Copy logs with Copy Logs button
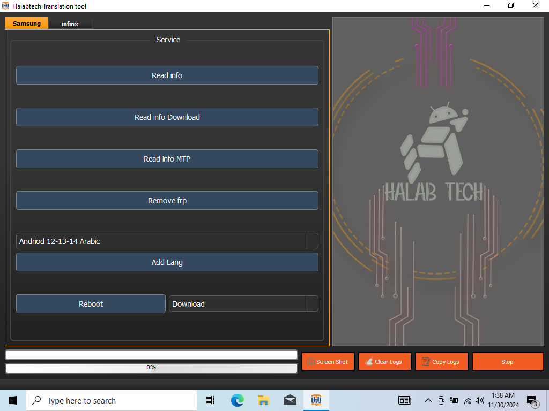This screenshot has height=411, width=549. coord(442,362)
